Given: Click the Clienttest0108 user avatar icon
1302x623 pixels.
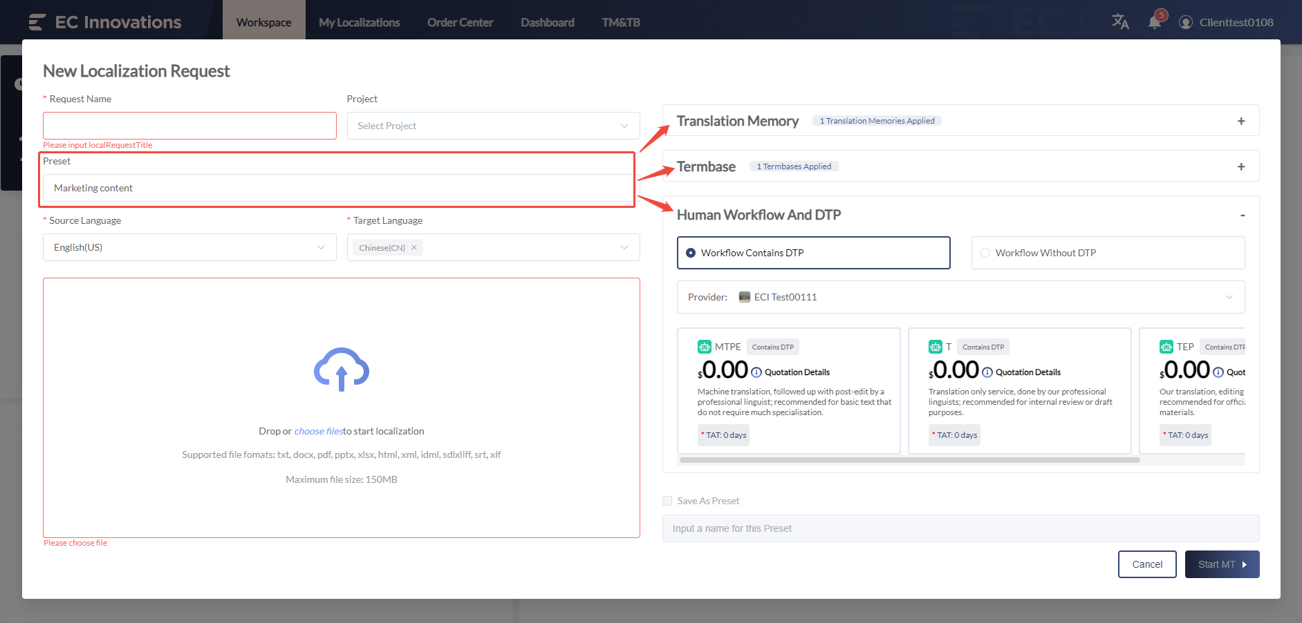Looking at the screenshot, I should tap(1186, 22).
